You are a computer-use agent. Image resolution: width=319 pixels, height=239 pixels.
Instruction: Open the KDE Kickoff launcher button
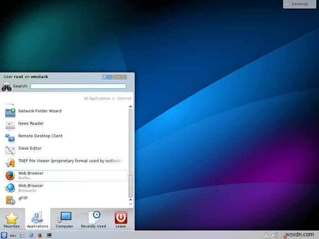4,235
